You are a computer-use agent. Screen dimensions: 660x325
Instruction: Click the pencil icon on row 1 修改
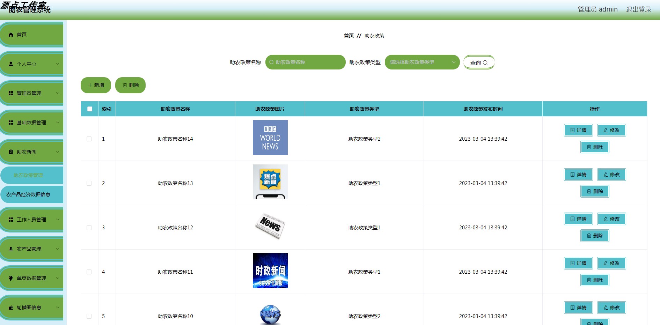pos(606,130)
